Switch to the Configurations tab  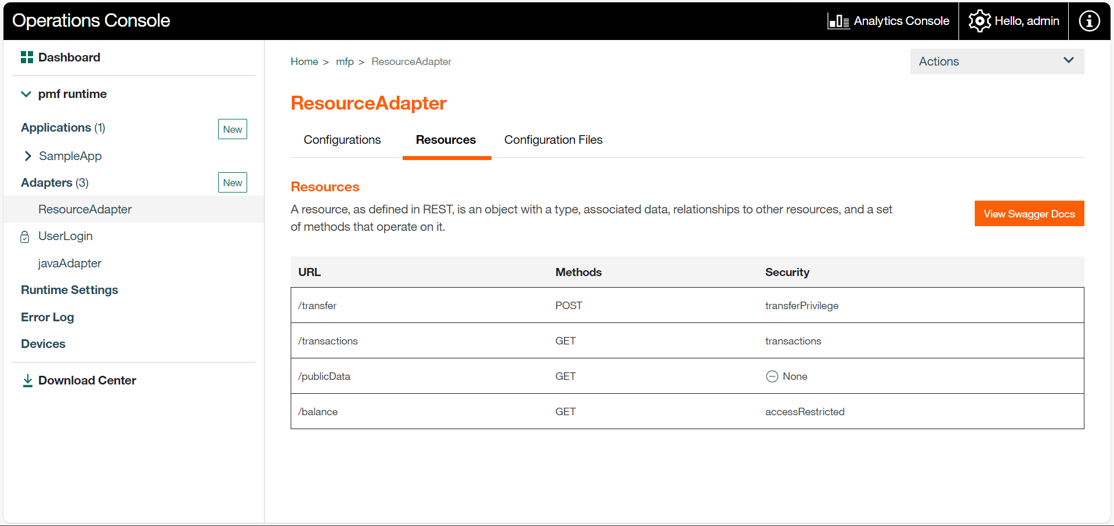pyautogui.click(x=342, y=140)
